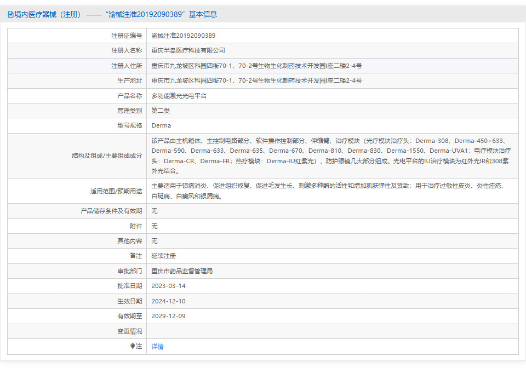Screen dimensions: 526x374
Task: Click the document icon in the page header
Action: point(10,15)
